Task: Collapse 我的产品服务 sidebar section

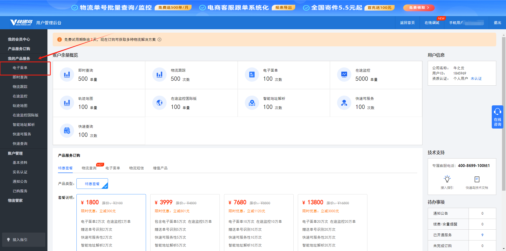Action: [19, 58]
